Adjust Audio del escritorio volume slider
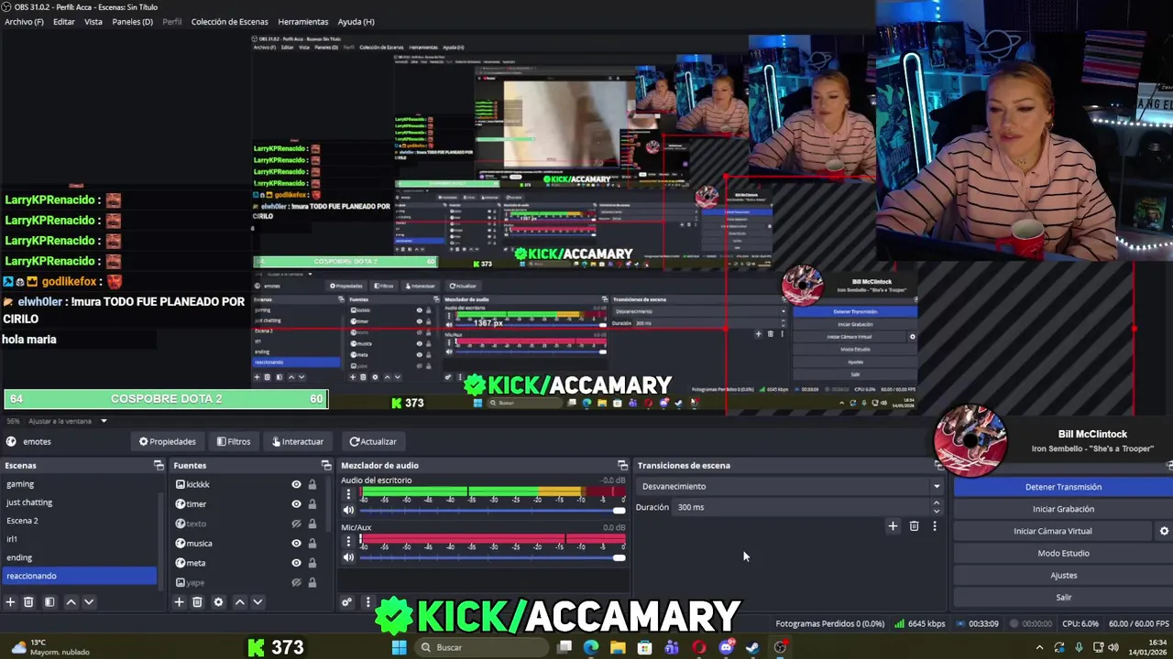Screen dimensions: 1173x659 pos(492,510)
